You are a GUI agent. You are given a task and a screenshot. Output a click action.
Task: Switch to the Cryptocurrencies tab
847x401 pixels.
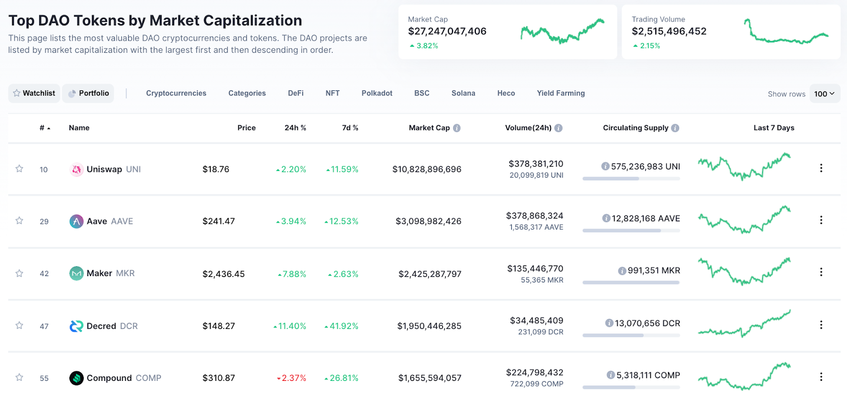pos(176,93)
